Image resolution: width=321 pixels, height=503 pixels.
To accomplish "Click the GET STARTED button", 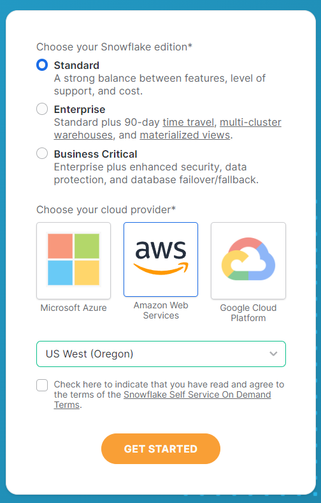I will pos(160,449).
